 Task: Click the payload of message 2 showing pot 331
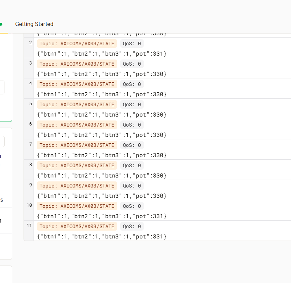(102, 53)
